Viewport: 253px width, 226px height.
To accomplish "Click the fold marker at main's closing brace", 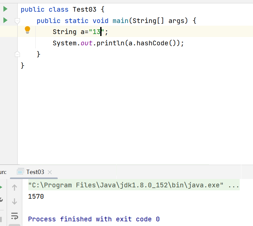I will [17, 54].
